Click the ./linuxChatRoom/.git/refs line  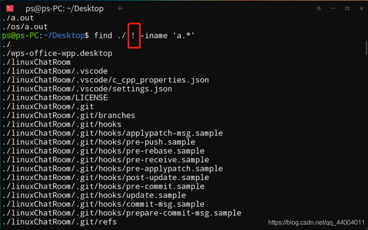coord(60,222)
